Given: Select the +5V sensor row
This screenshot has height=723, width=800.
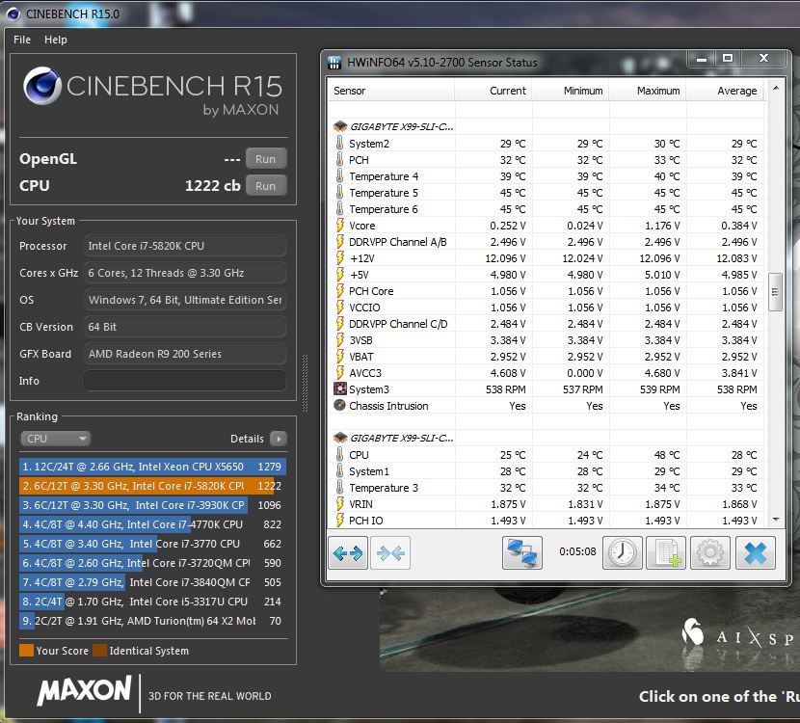Looking at the screenshot, I should [x=546, y=275].
